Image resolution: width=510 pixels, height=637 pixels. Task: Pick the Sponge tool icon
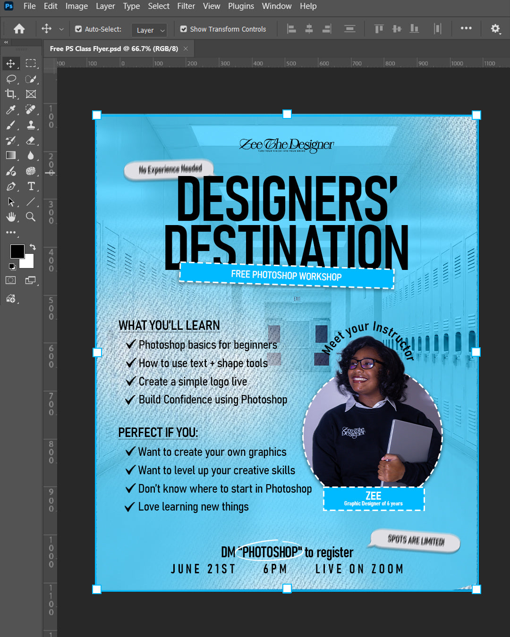[x=31, y=171]
